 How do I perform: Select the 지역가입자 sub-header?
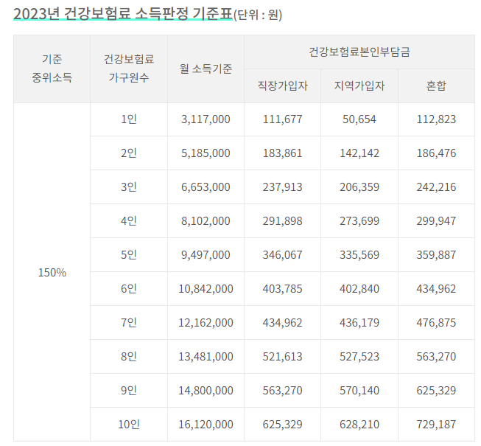pyautogui.click(x=359, y=86)
